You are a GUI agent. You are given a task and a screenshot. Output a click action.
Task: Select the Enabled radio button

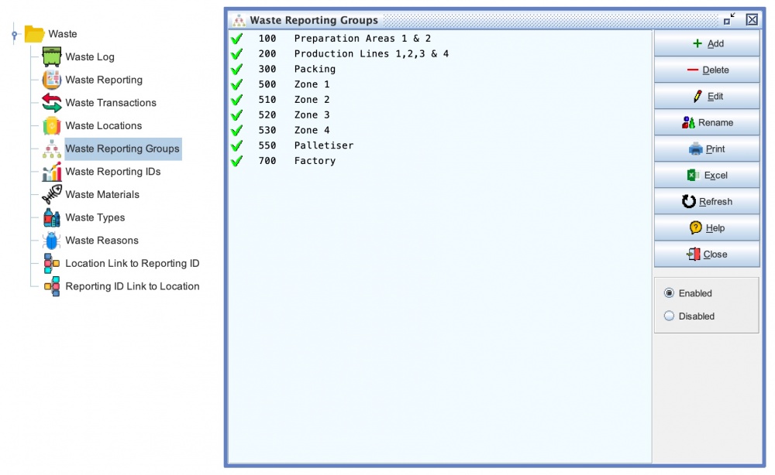click(x=670, y=293)
